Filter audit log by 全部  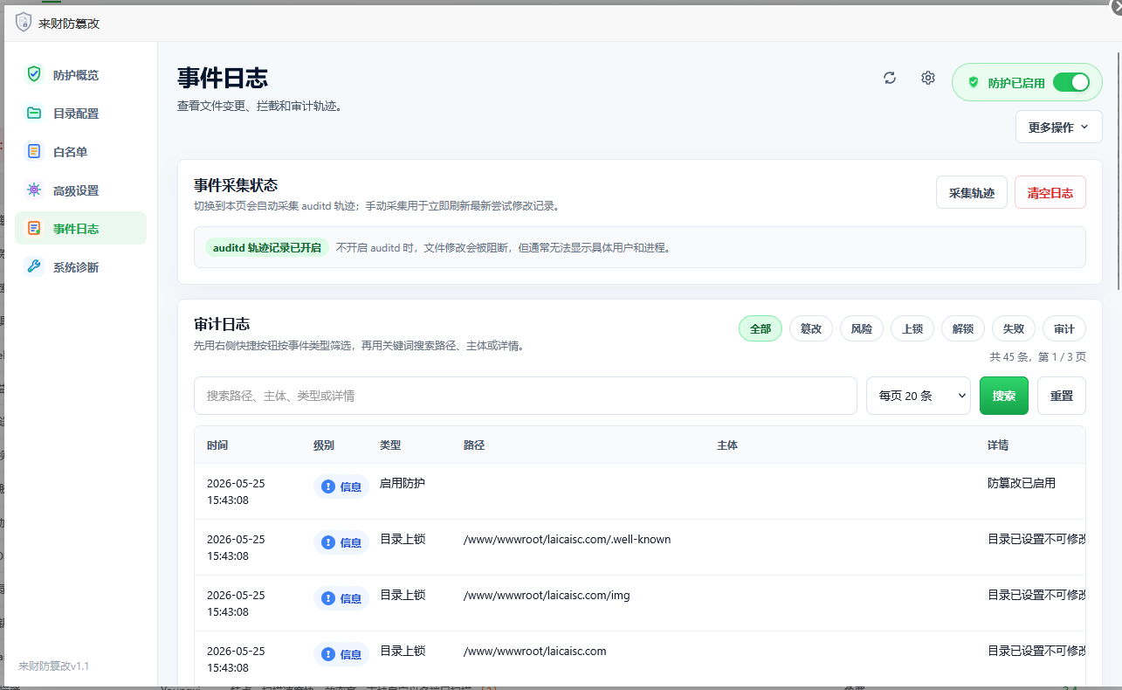761,328
